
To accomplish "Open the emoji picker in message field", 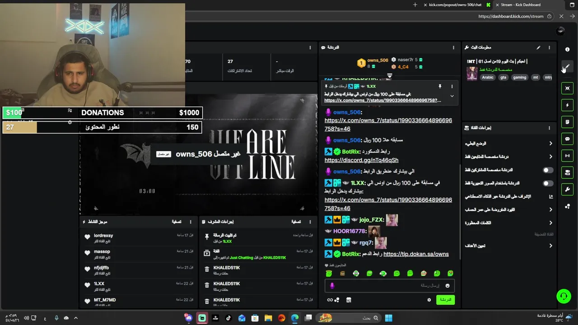I will tap(447, 286).
